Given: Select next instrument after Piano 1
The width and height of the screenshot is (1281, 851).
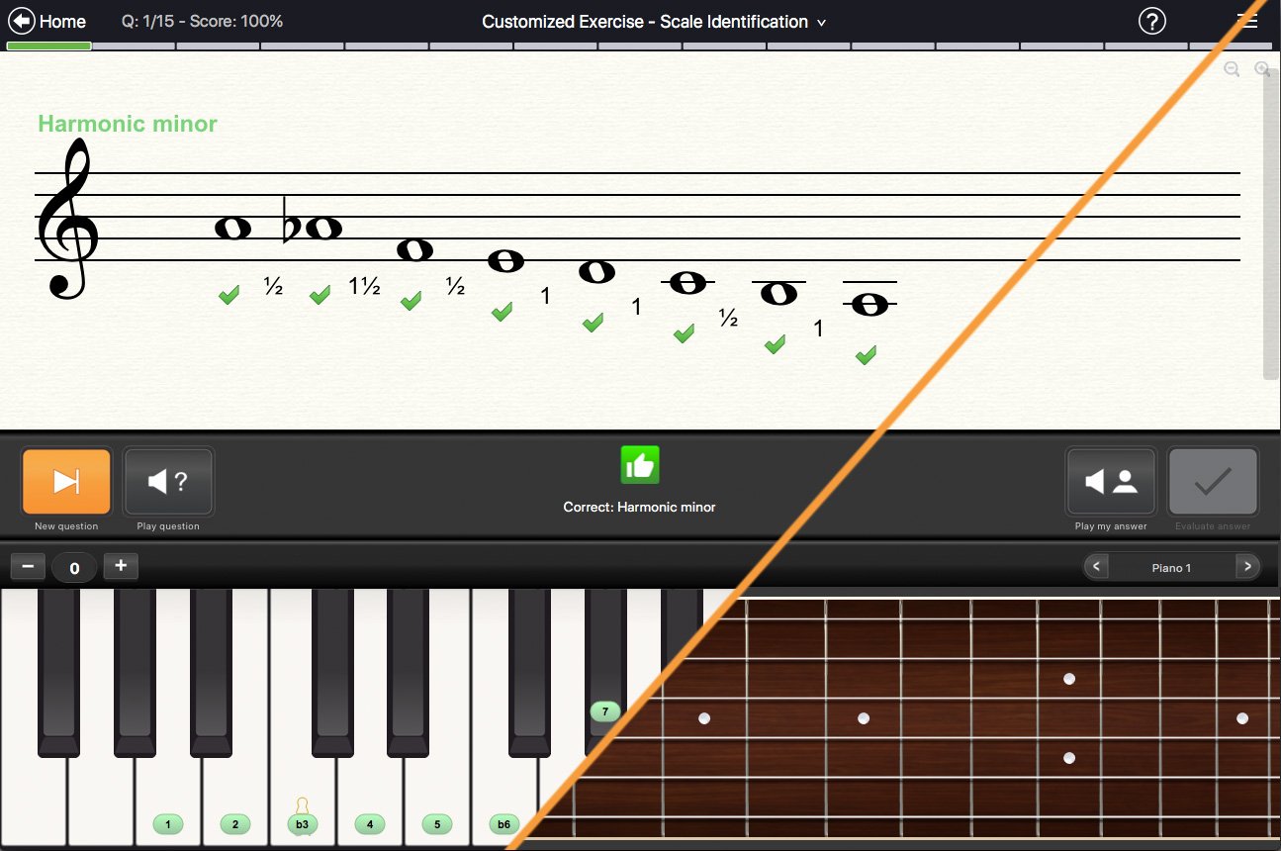Looking at the screenshot, I should click(1248, 567).
